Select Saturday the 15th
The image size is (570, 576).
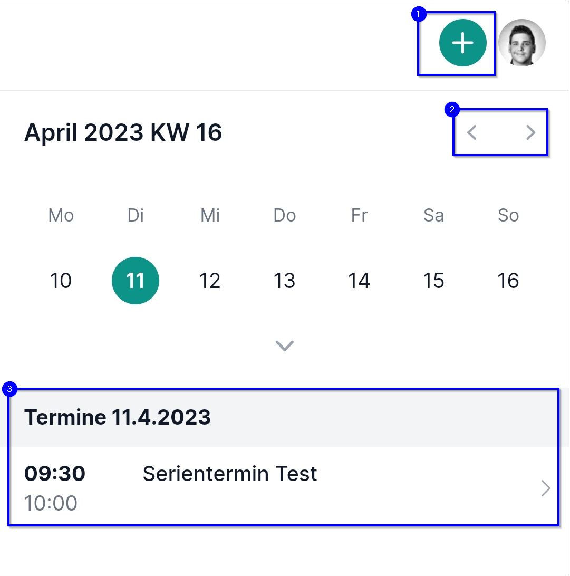(x=433, y=281)
